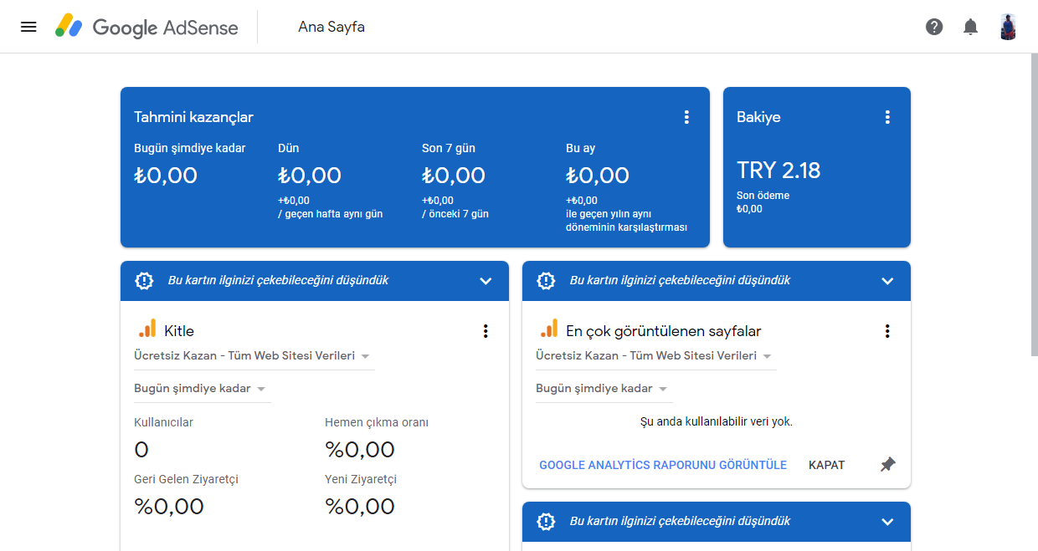Expand chevron on the bottom-most suggestion banner

(x=887, y=522)
